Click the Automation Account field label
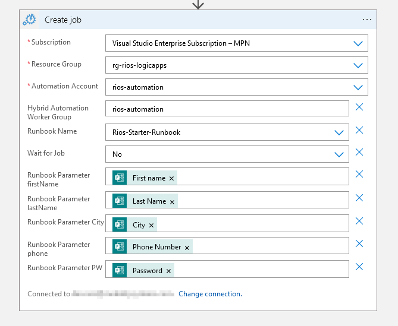Screen dimensions: 398x326 click(64, 86)
